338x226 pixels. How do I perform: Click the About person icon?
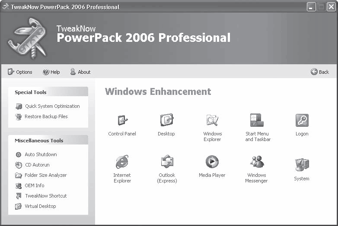tap(73, 72)
